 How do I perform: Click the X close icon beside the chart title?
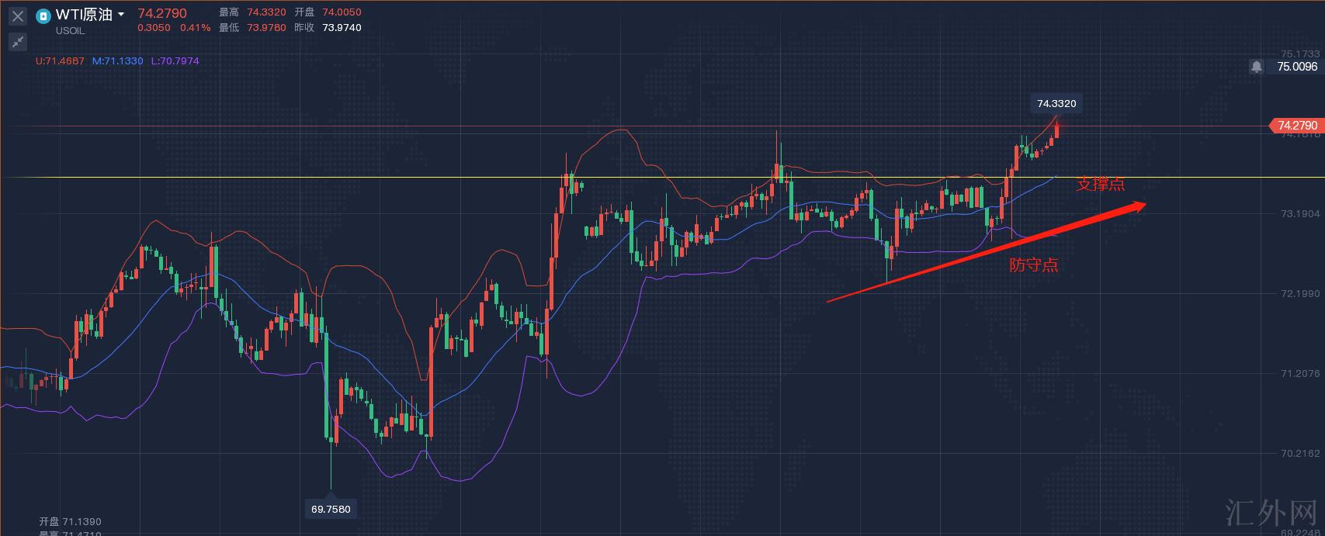point(17,16)
